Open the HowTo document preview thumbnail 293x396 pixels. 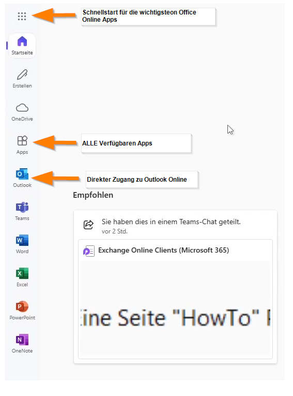point(176,309)
